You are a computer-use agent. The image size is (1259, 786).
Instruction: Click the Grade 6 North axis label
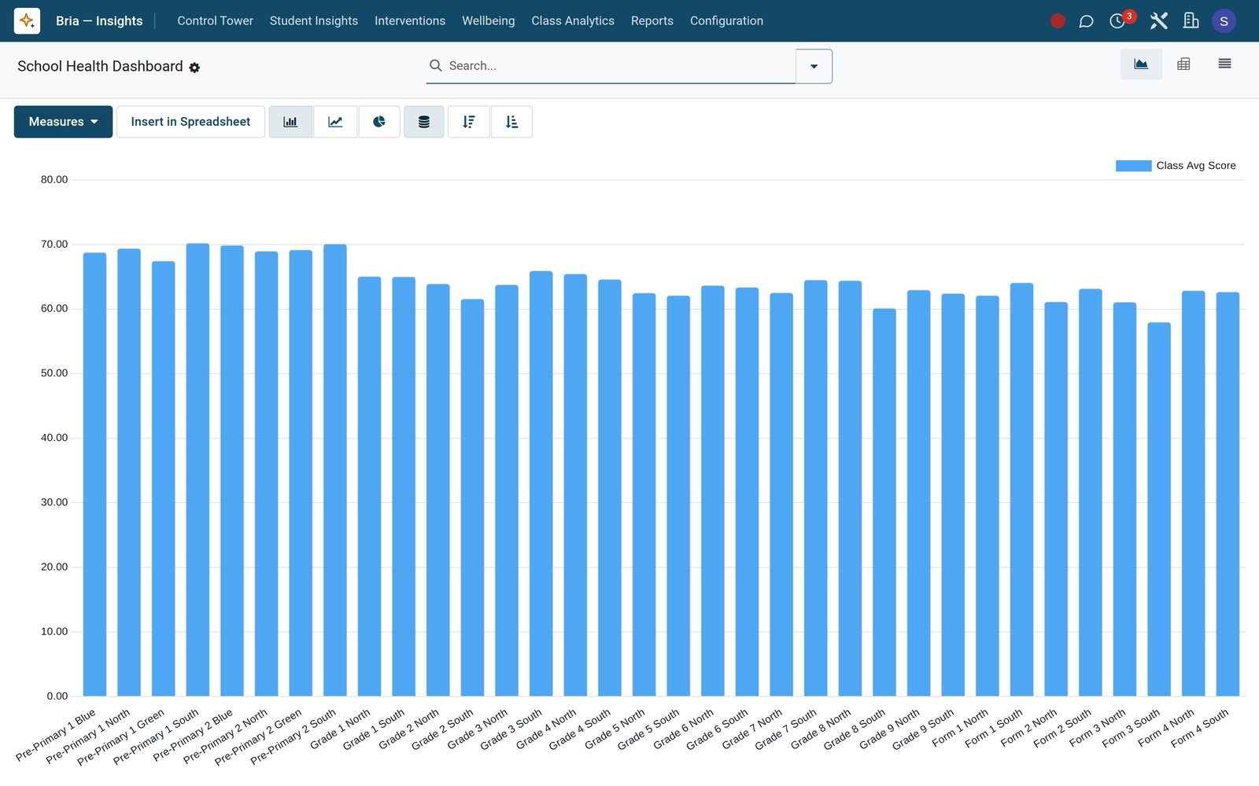click(x=684, y=729)
